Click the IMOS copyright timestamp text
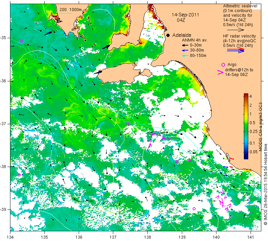This screenshot has height=241, width=268. click(x=265, y=184)
